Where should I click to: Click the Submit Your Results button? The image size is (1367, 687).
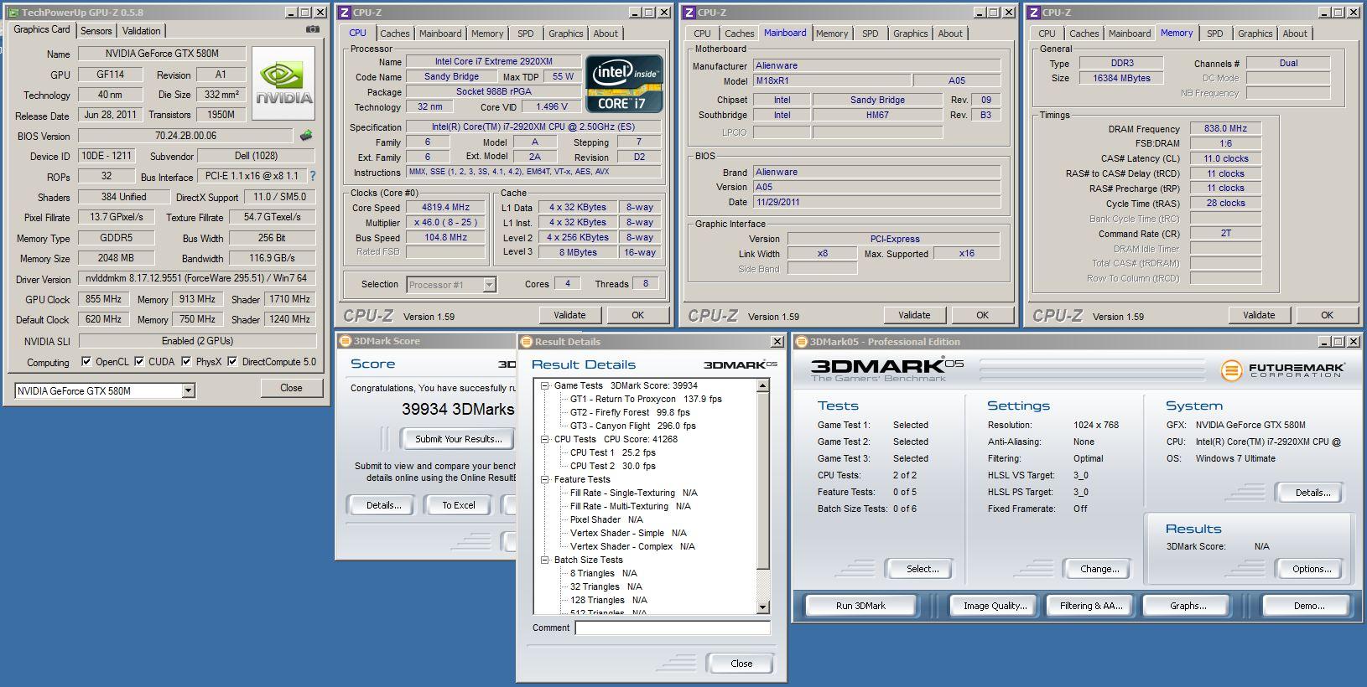(x=458, y=439)
